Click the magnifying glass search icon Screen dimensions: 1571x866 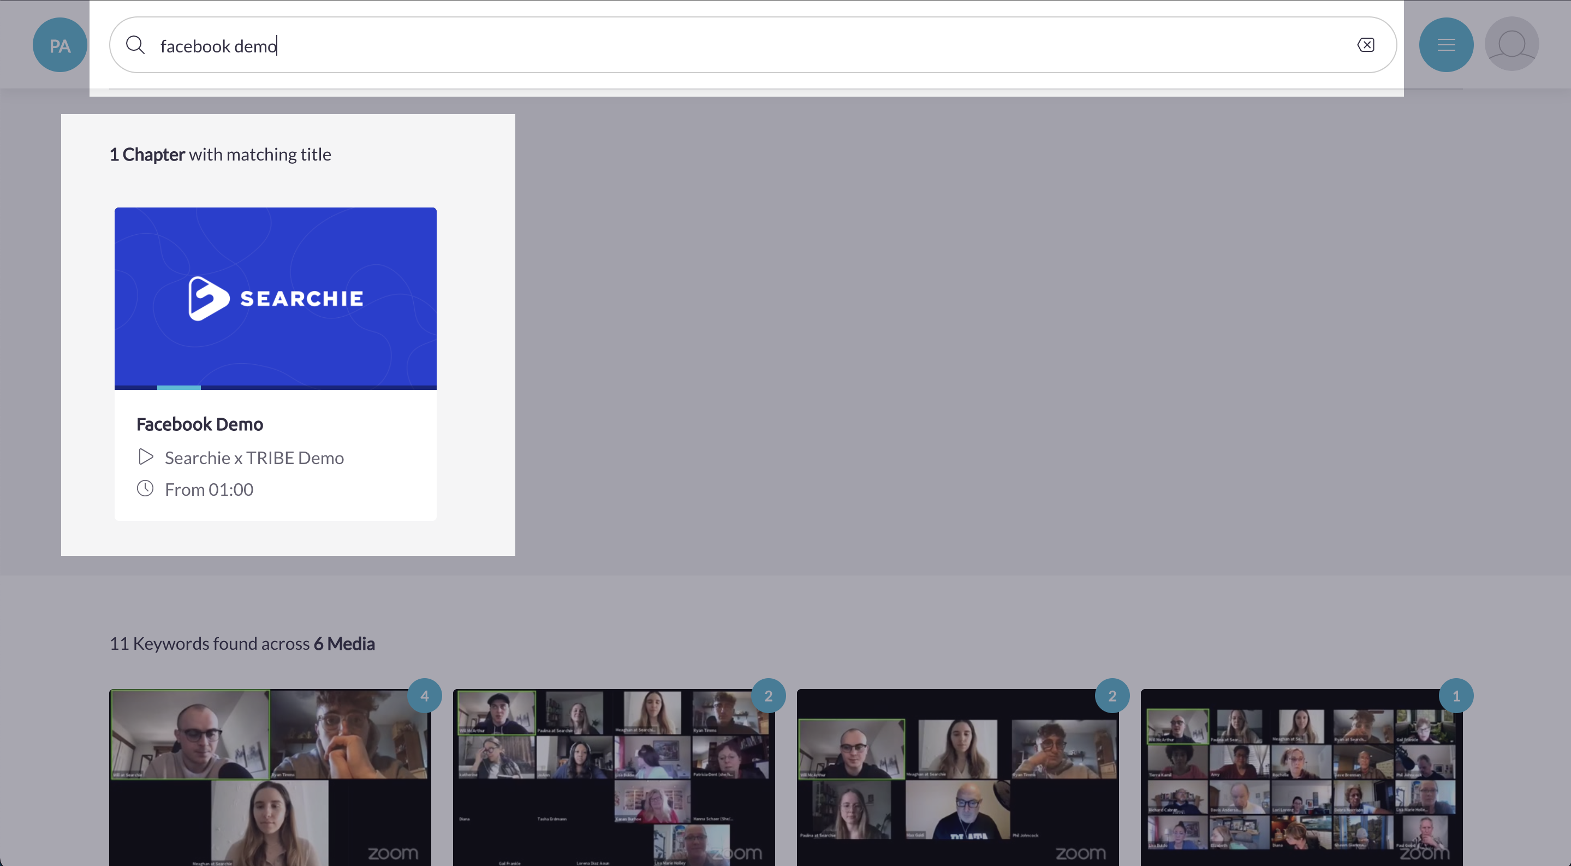(135, 45)
